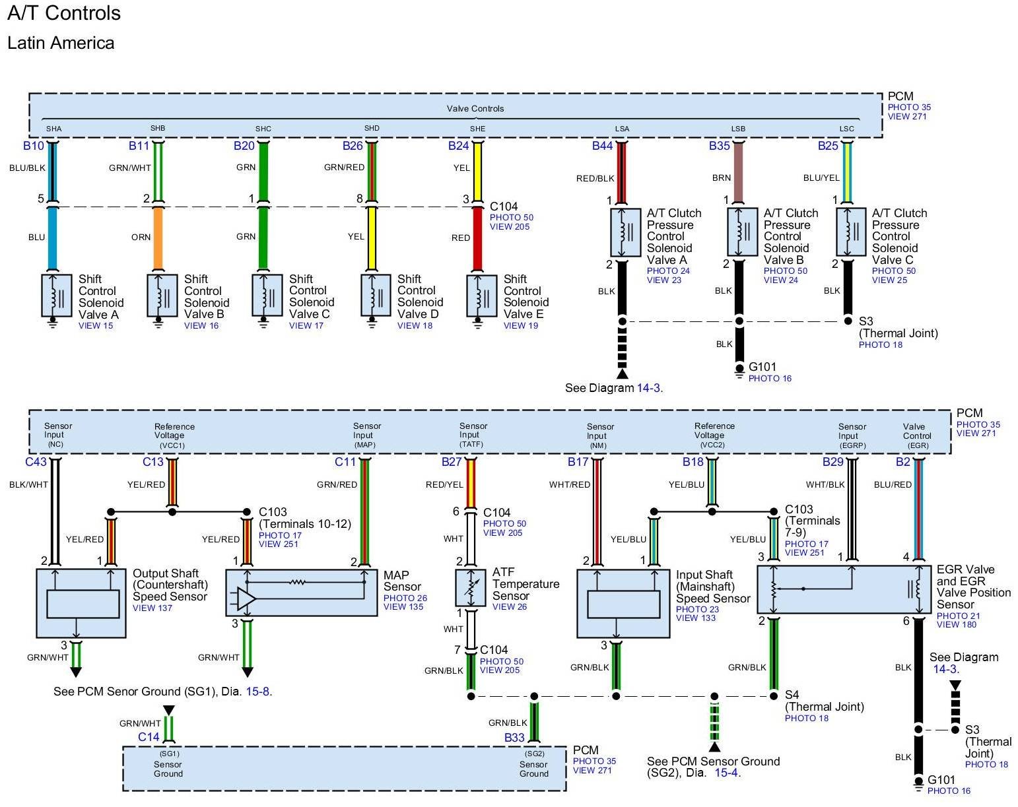Follow the 15-8 diagram link for SG1
1018x807 pixels.
(x=257, y=692)
